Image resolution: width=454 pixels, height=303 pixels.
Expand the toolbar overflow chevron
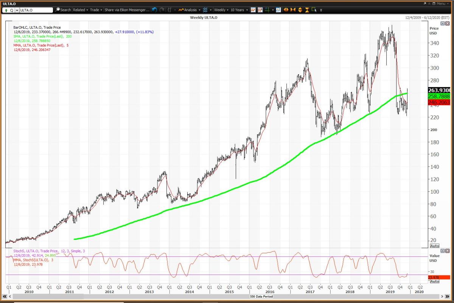tap(321, 10)
